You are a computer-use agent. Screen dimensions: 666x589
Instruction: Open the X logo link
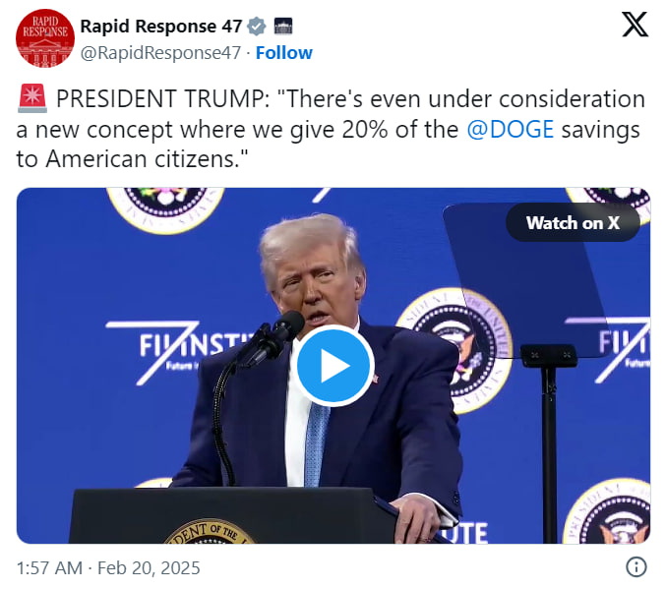[635, 27]
